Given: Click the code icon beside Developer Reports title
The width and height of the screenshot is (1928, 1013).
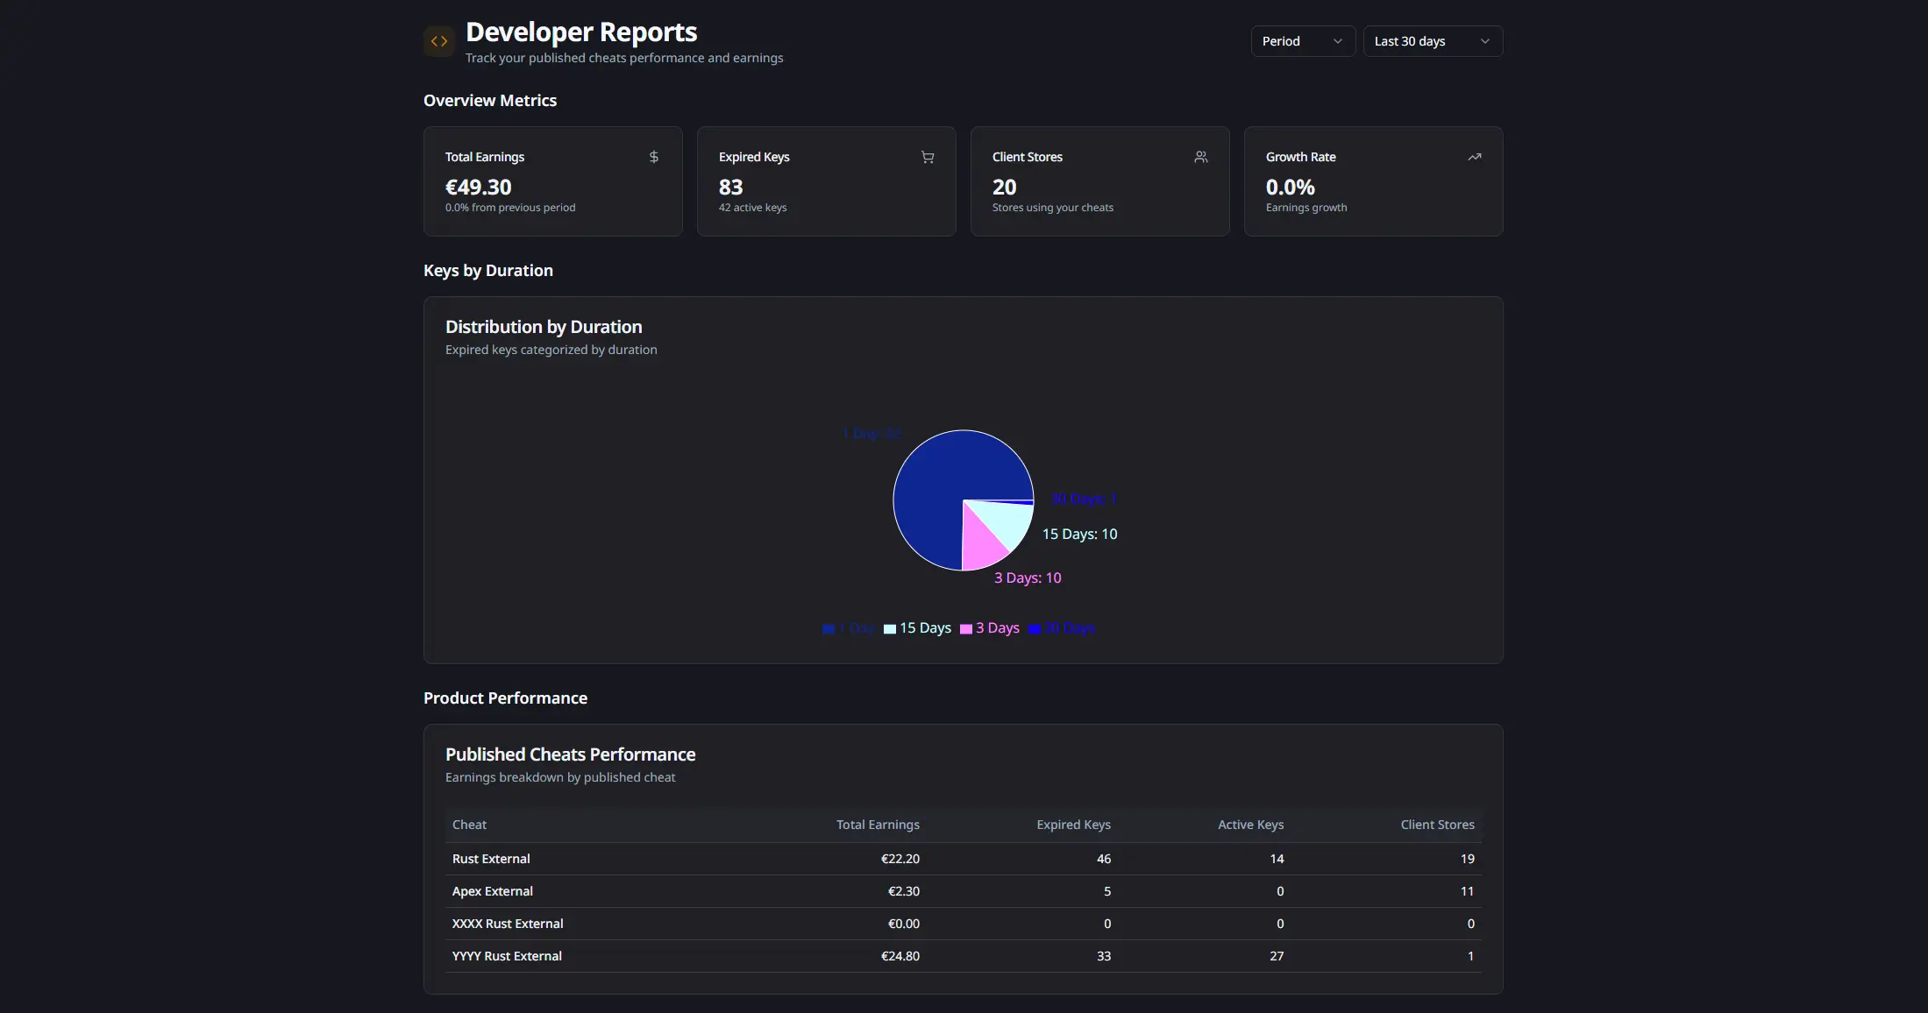Looking at the screenshot, I should pos(438,40).
